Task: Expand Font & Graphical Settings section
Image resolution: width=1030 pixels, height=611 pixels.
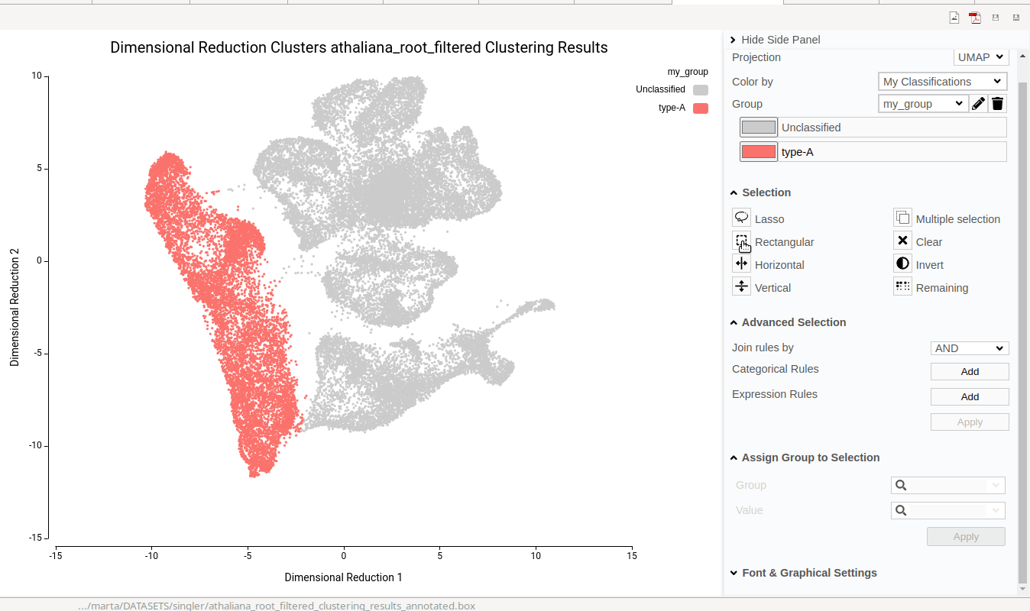Action: tap(808, 573)
